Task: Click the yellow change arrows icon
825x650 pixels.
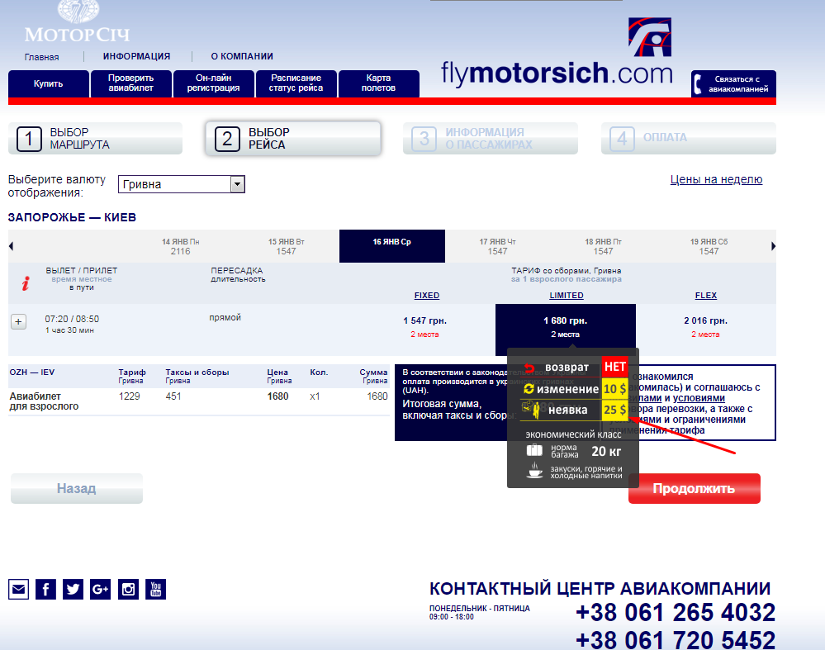Action: 529,389
